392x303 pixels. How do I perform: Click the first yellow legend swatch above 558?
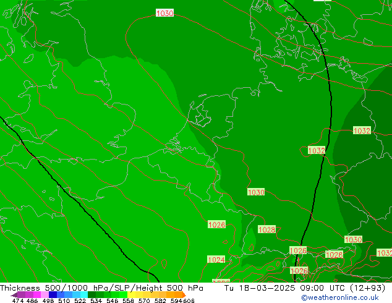click(131, 295)
